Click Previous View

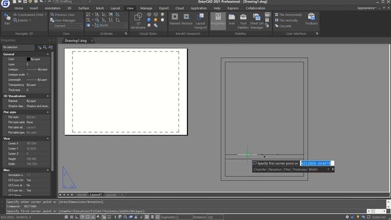coord(62,15)
